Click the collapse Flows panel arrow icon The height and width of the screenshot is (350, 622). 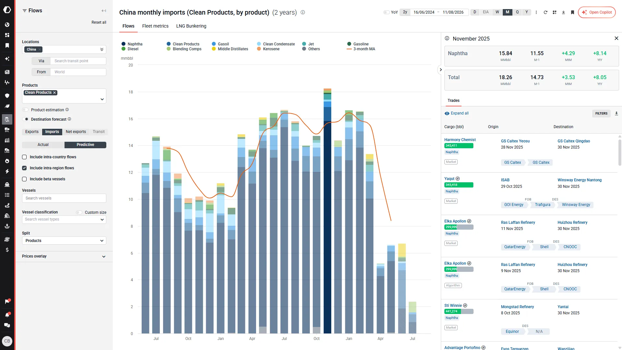pos(104,11)
